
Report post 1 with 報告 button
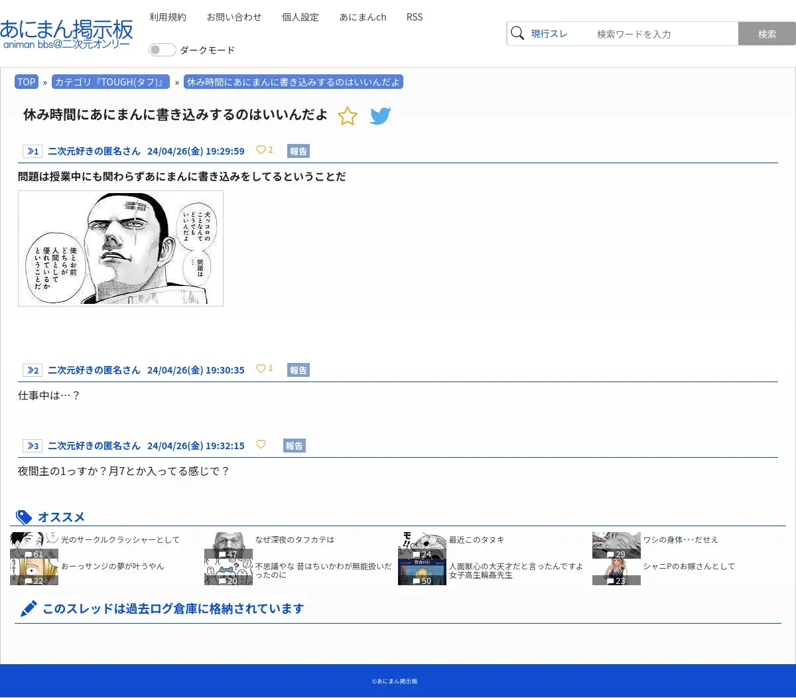298,151
